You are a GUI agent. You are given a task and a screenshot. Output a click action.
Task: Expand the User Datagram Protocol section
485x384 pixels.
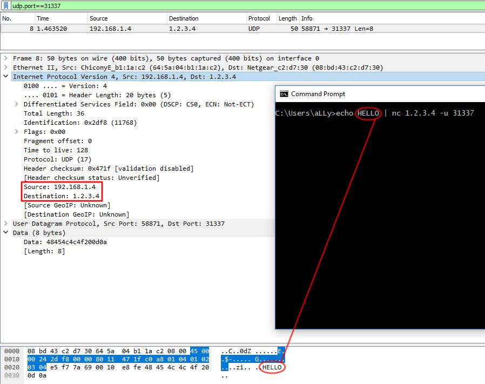point(5,223)
